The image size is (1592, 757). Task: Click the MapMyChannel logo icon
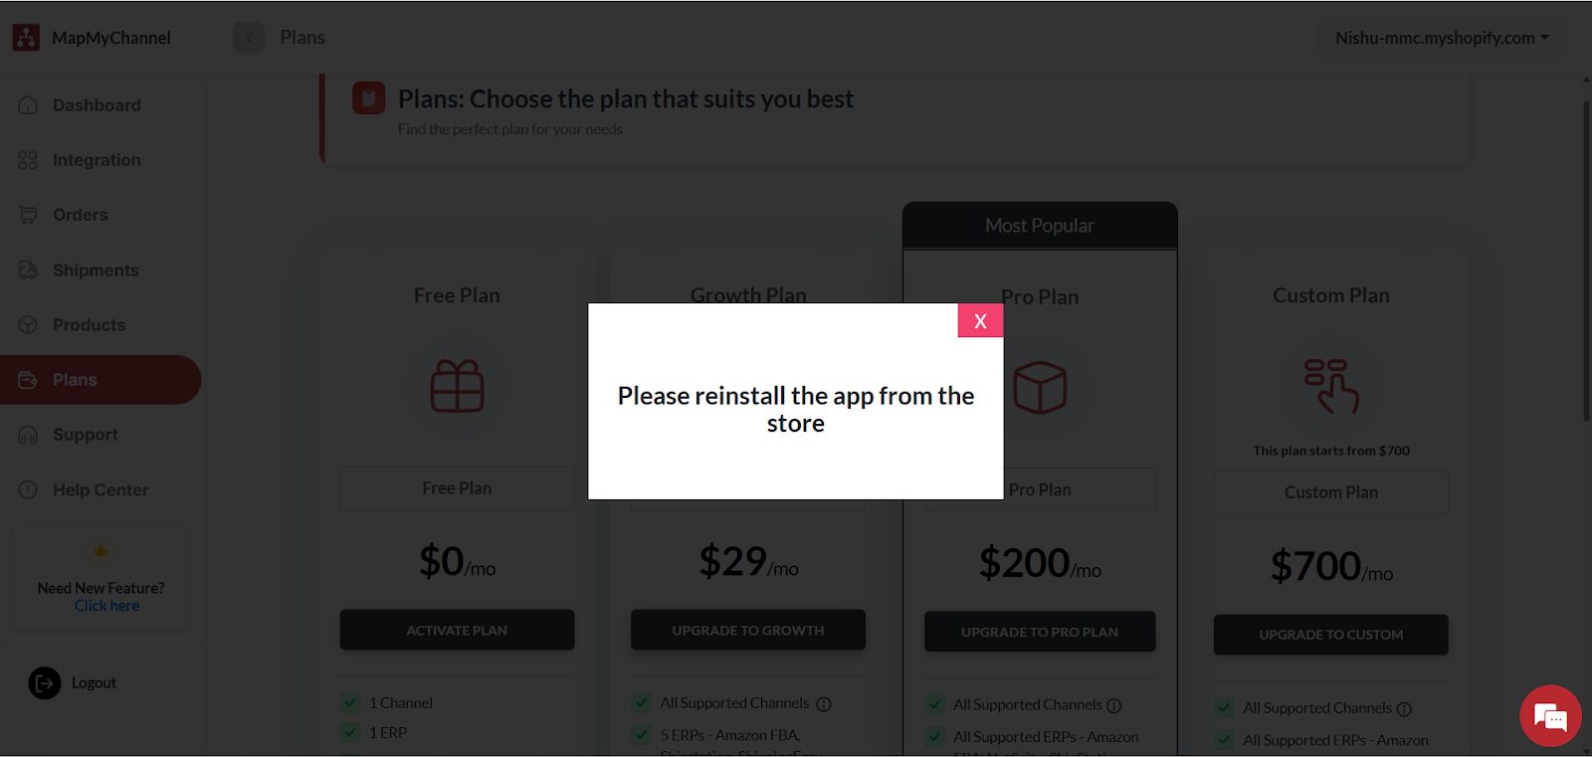(x=26, y=38)
